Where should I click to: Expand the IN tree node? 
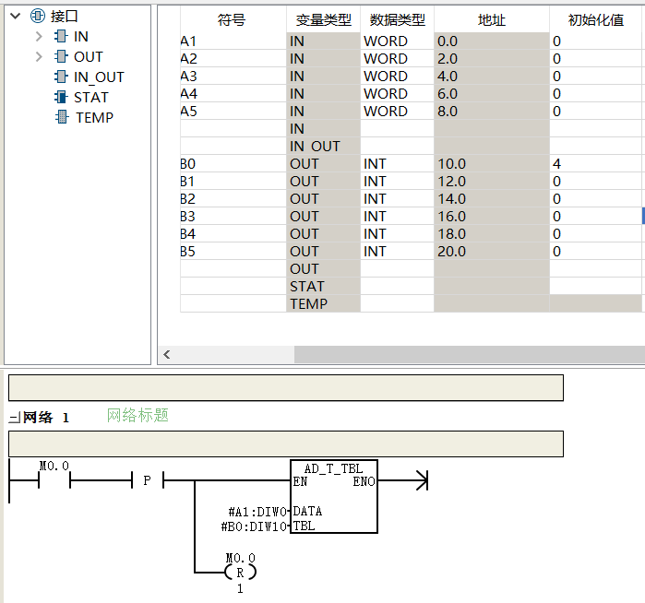[x=39, y=36]
